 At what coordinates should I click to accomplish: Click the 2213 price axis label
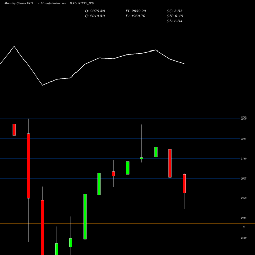coord(243,139)
